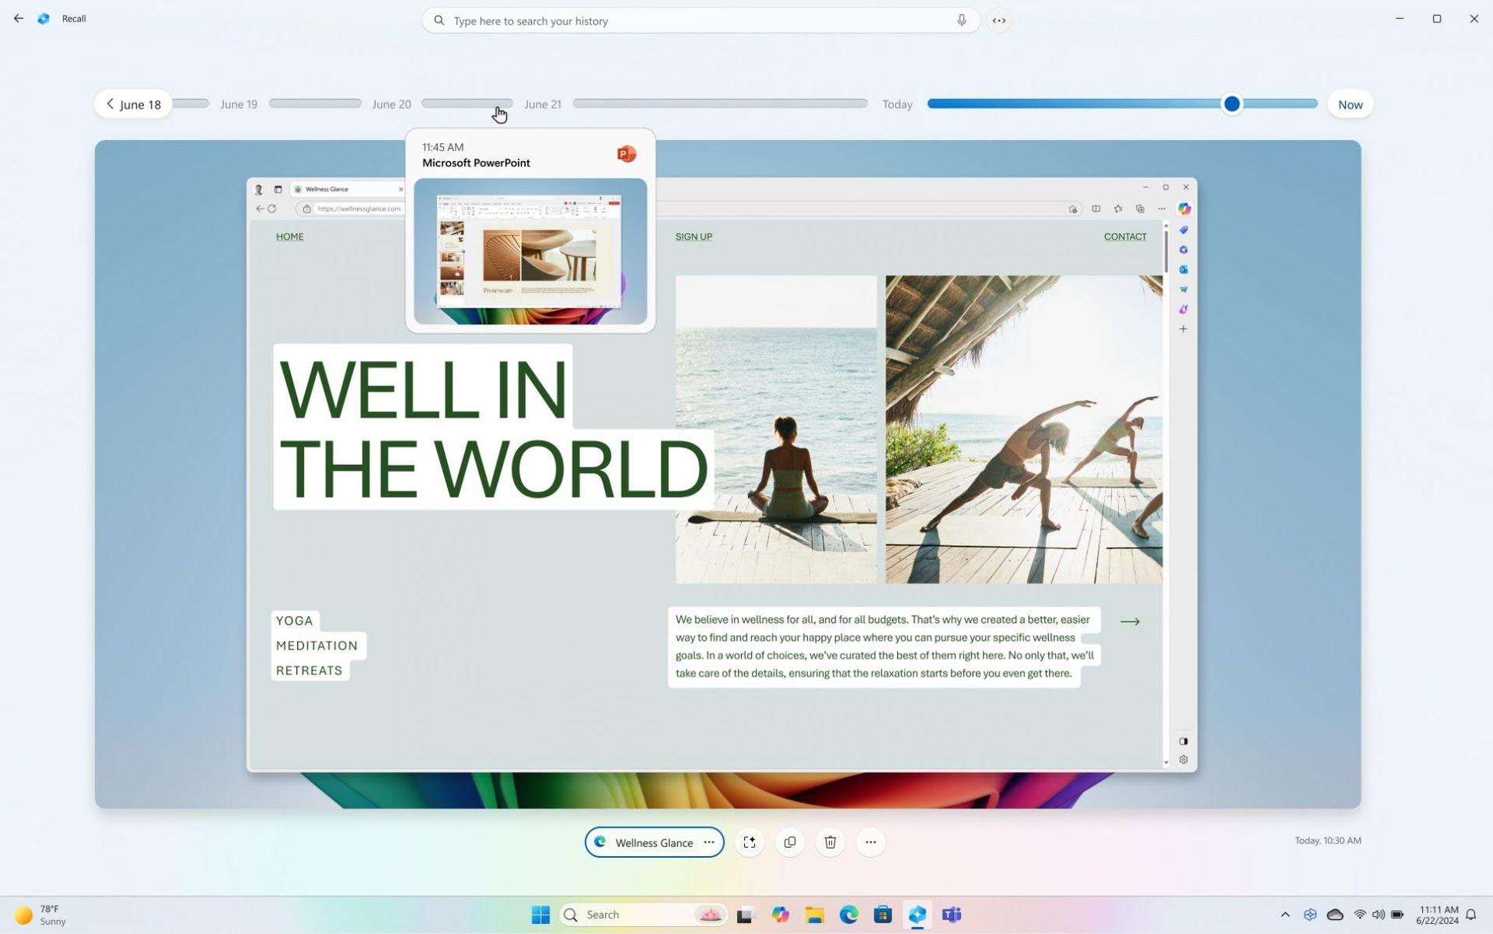Click the delete snapshot icon
1493x934 pixels.
point(830,842)
